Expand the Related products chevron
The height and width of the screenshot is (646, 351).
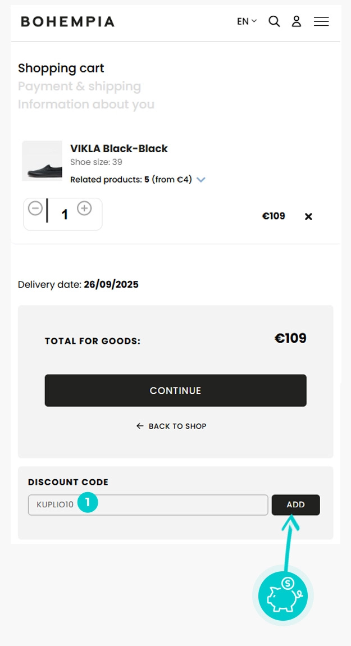(x=201, y=180)
